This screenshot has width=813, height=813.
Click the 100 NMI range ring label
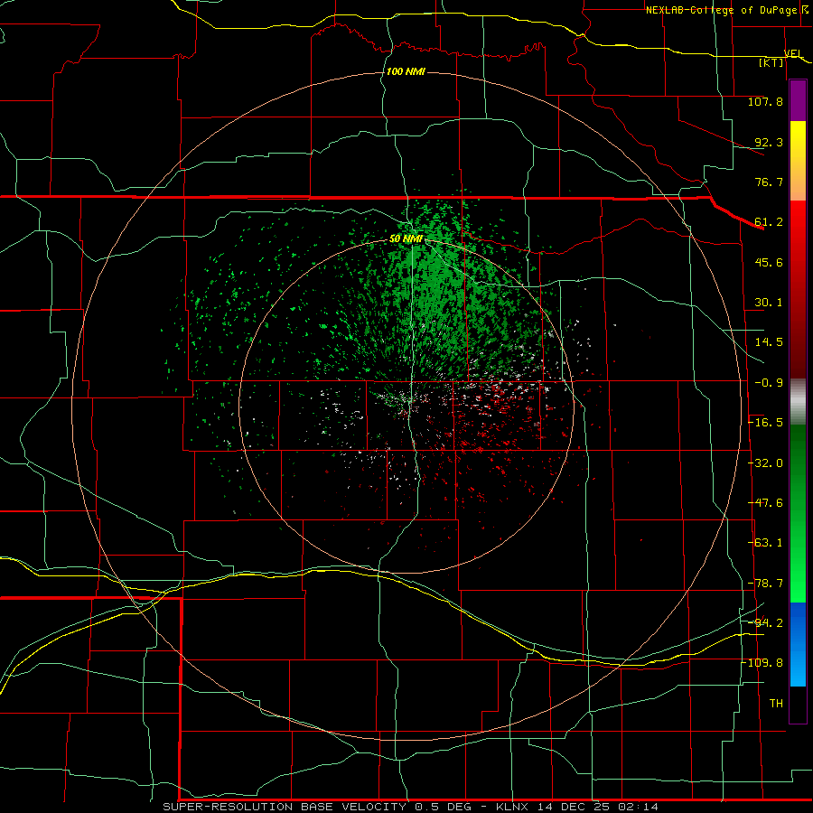tap(406, 71)
